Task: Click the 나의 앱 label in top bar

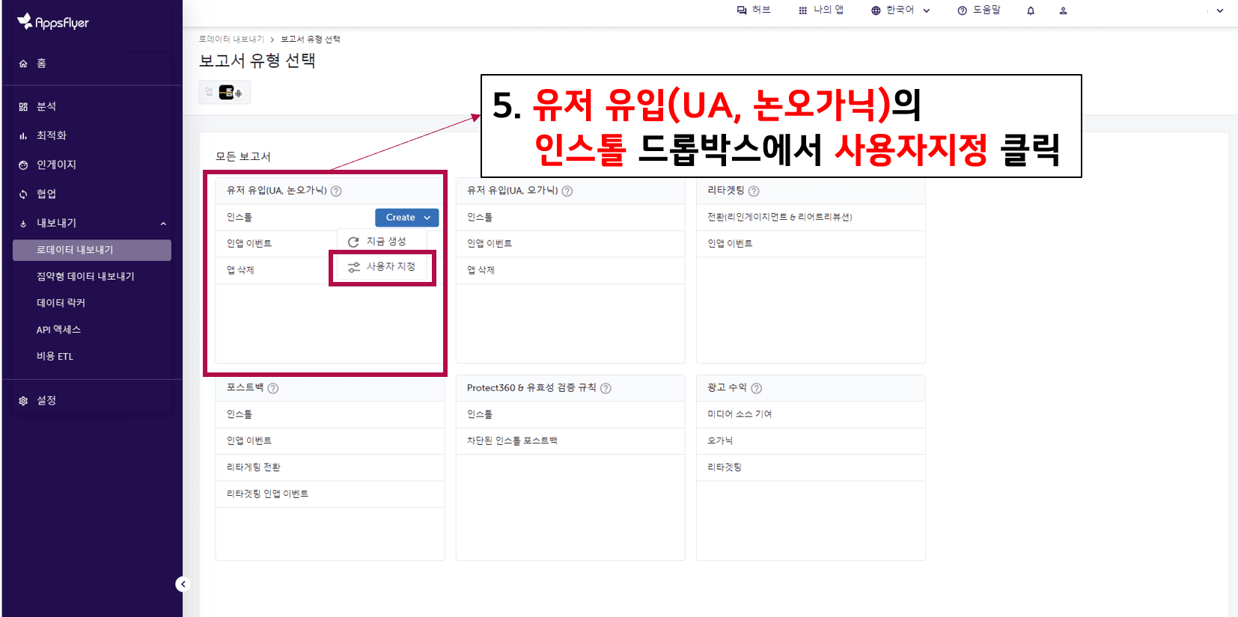Action: (829, 10)
